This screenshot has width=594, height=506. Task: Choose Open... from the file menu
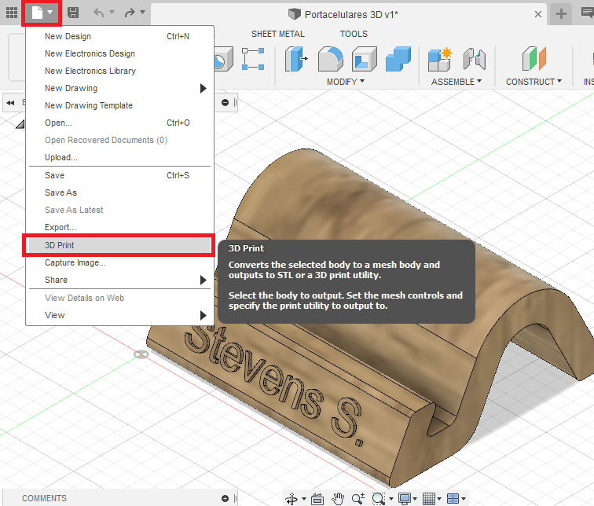click(119, 123)
